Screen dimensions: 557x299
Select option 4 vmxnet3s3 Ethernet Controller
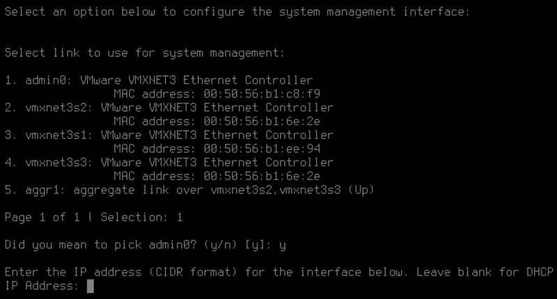pyautogui.click(x=168, y=163)
